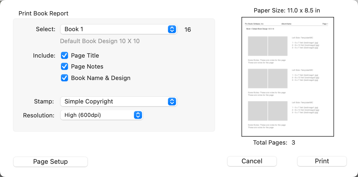Uncheck the Page Title checkbox

click(64, 55)
